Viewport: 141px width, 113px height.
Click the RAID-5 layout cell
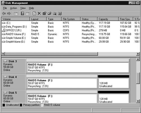click(x=35, y=34)
